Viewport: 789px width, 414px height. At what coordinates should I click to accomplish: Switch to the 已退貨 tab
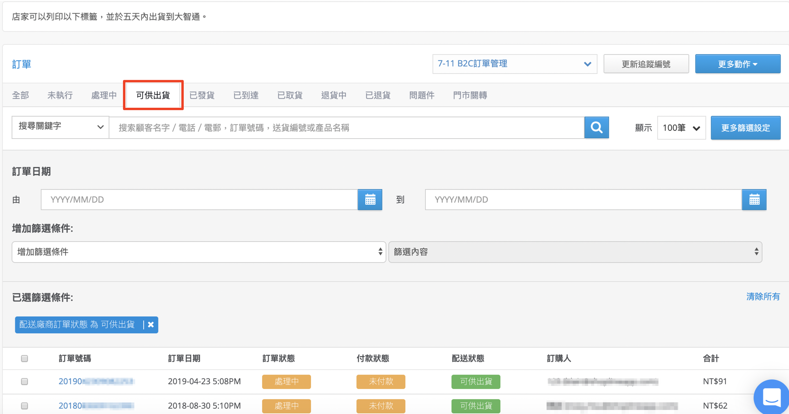click(x=378, y=95)
